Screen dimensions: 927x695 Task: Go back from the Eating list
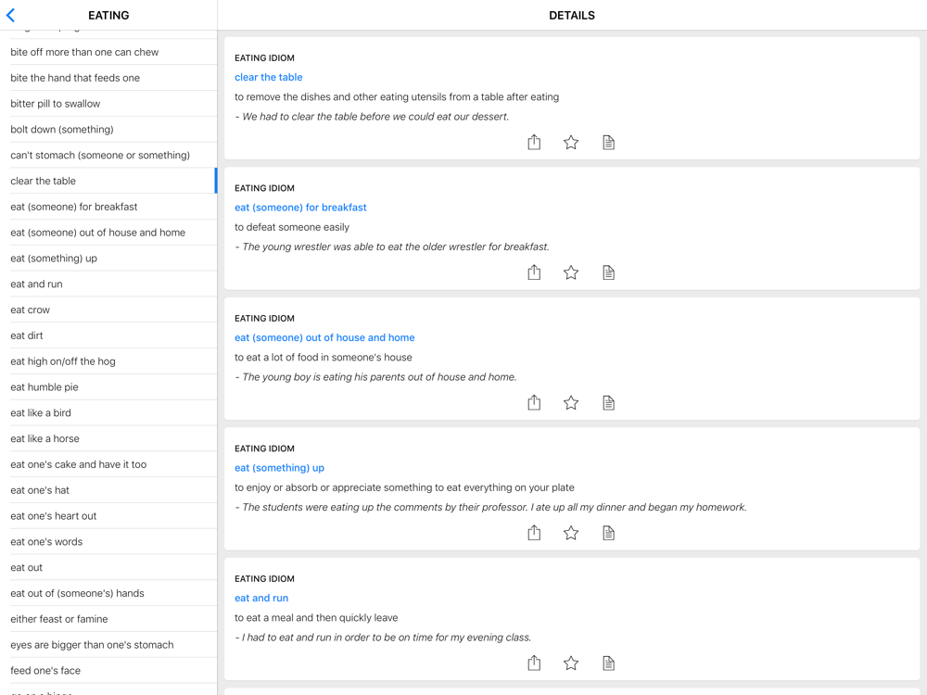coord(11,15)
